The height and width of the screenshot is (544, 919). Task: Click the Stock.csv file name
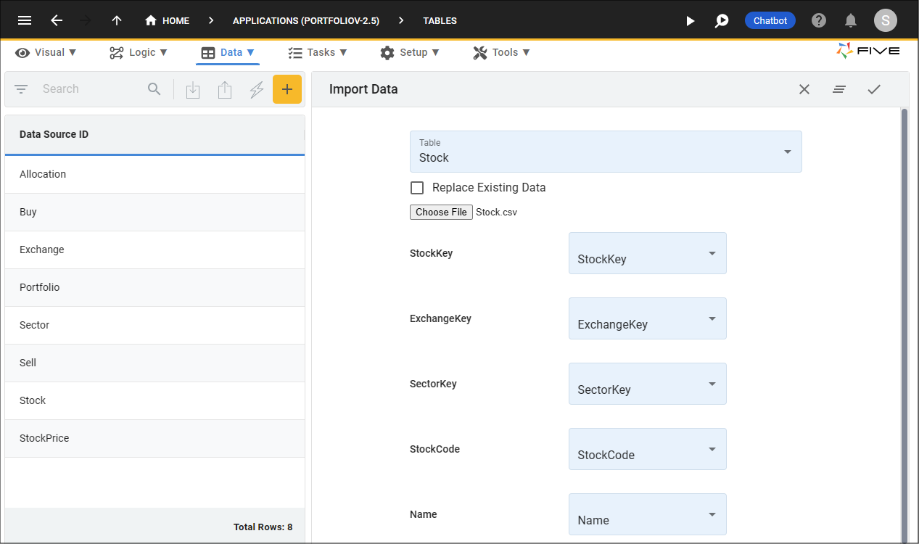pos(496,213)
